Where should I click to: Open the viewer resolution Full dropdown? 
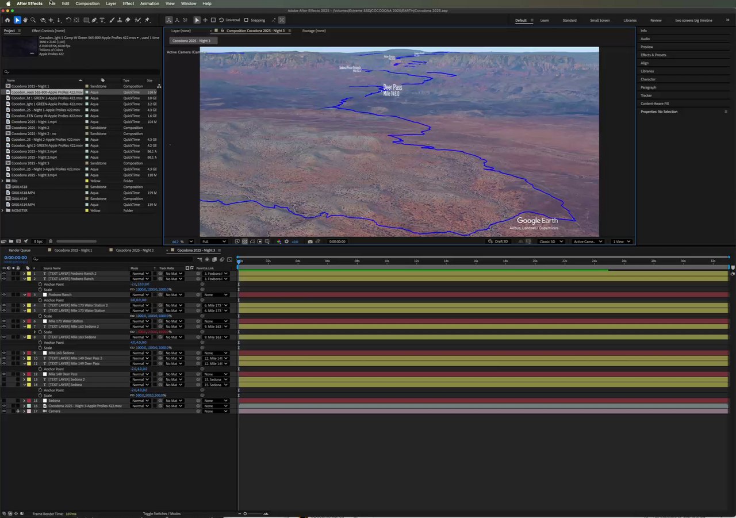pyautogui.click(x=213, y=241)
